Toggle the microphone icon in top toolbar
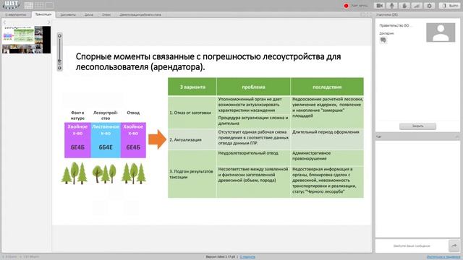This screenshot has height=260, width=463. [x=392, y=6]
